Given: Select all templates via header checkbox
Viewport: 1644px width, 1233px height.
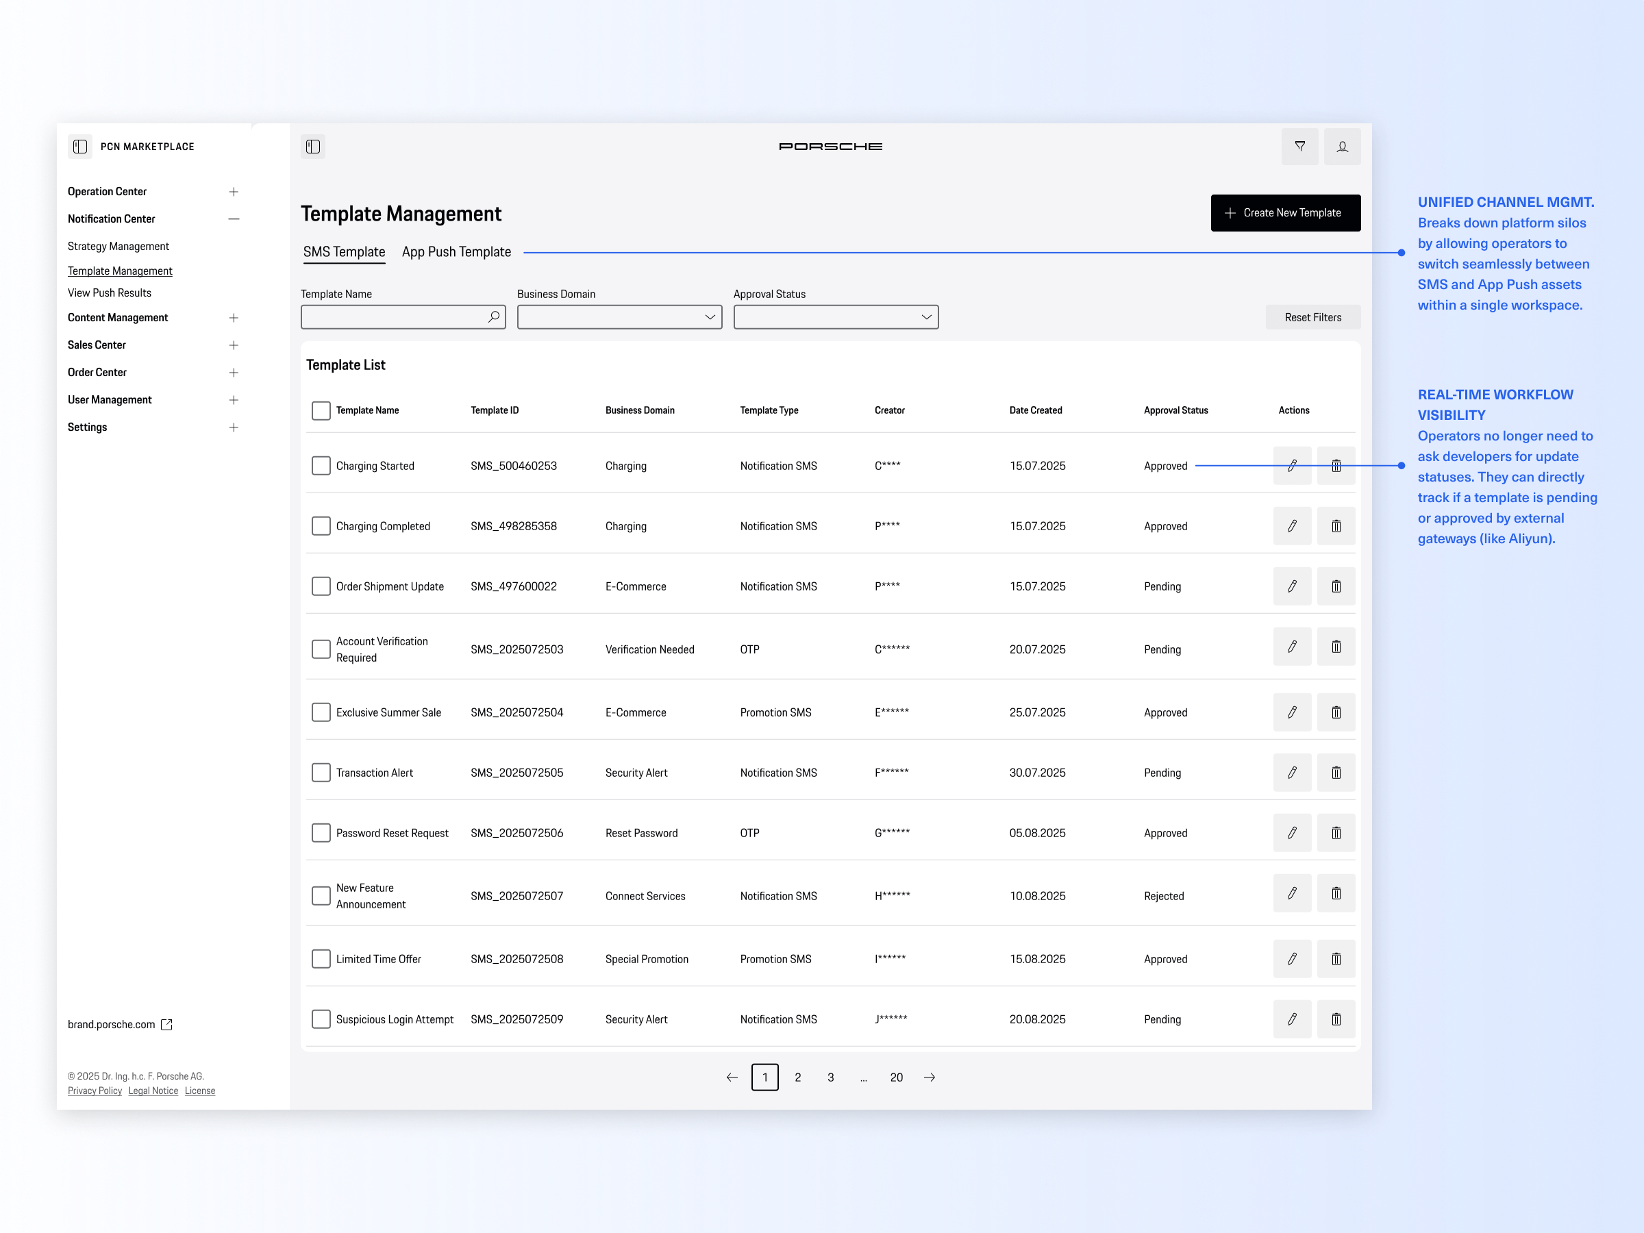Looking at the screenshot, I should click(x=321, y=410).
